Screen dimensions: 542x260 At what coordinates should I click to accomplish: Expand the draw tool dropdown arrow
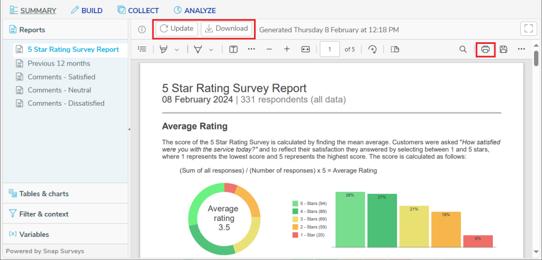211,50
